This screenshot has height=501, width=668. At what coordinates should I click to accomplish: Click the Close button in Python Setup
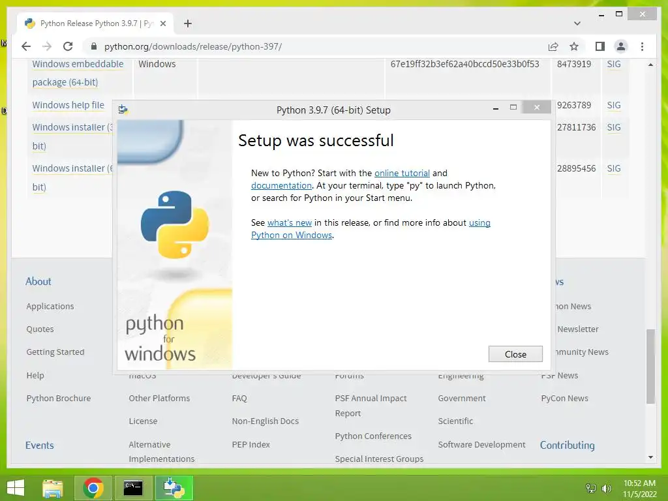pos(515,354)
